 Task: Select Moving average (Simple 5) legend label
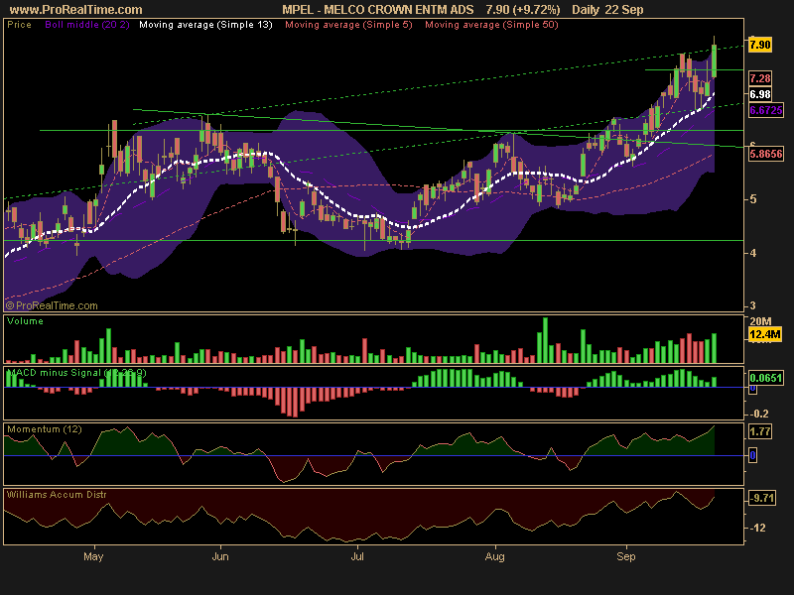pyautogui.click(x=349, y=24)
